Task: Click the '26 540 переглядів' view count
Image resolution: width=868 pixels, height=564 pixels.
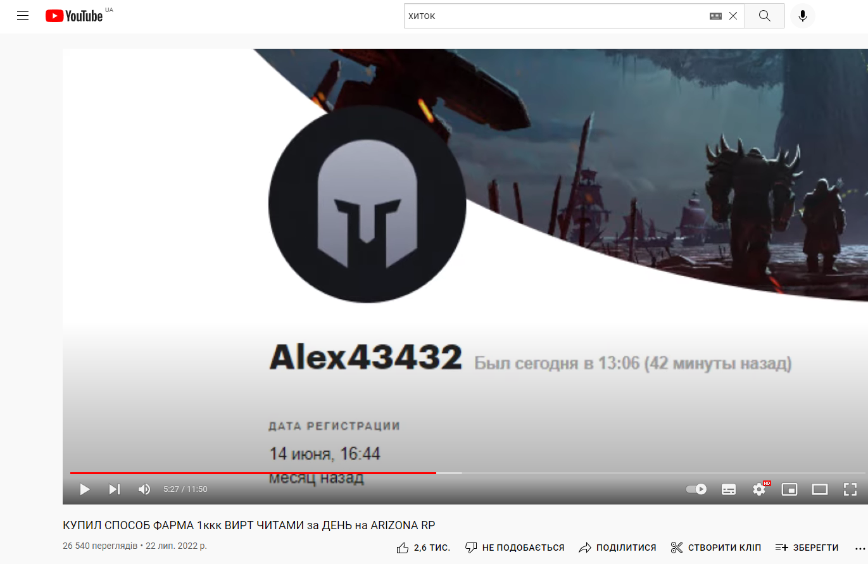Action: tap(100, 546)
